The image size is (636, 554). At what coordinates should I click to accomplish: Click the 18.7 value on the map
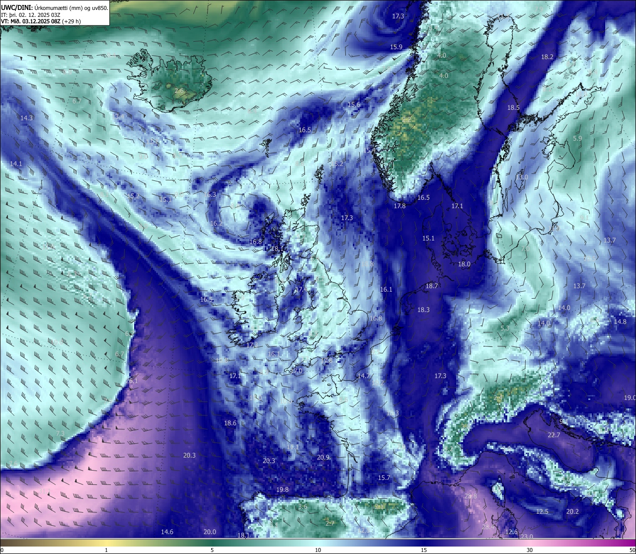pyautogui.click(x=432, y=286)
